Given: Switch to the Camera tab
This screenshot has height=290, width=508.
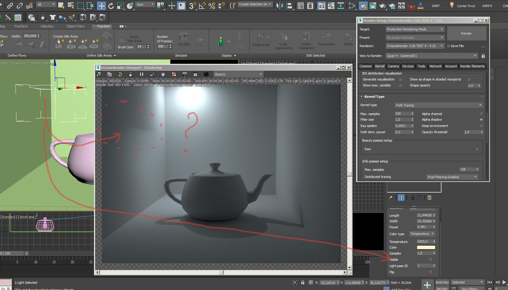Looking at the screenshot, I should point(393,66).
